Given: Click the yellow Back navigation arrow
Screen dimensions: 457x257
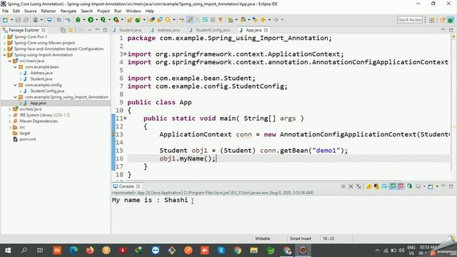Looking at the screenshot, I should click(x=263, y=20).
